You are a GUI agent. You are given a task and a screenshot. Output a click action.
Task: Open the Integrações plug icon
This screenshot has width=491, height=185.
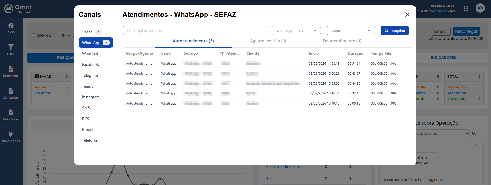pos(11,134)
